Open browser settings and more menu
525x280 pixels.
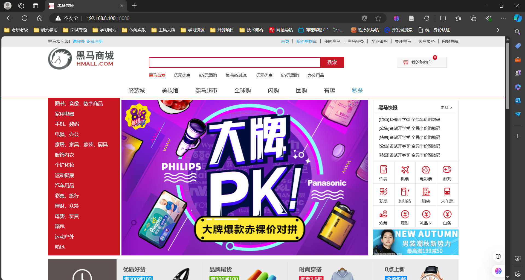coord(503,18)
